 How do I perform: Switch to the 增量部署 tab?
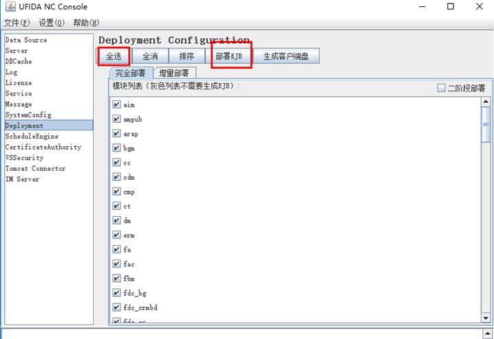tap(174, 73)
